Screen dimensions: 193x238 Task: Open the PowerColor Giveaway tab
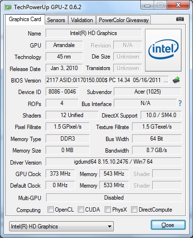click(123, 20)
